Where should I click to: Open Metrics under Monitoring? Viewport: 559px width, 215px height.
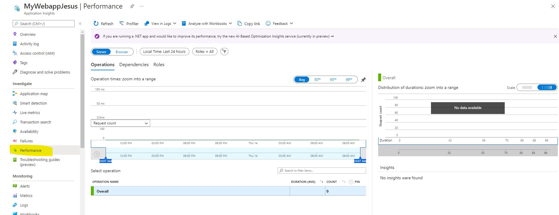coord(26,196)
